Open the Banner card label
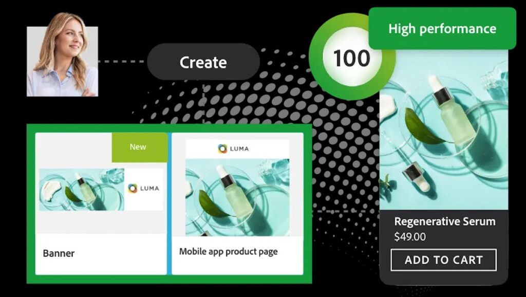Screen dimensions: 526x297 pos(59,253)
